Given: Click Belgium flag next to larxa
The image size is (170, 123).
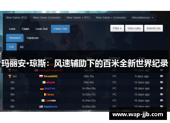Looking at the screenshot, I should click(x=45, y=94).
